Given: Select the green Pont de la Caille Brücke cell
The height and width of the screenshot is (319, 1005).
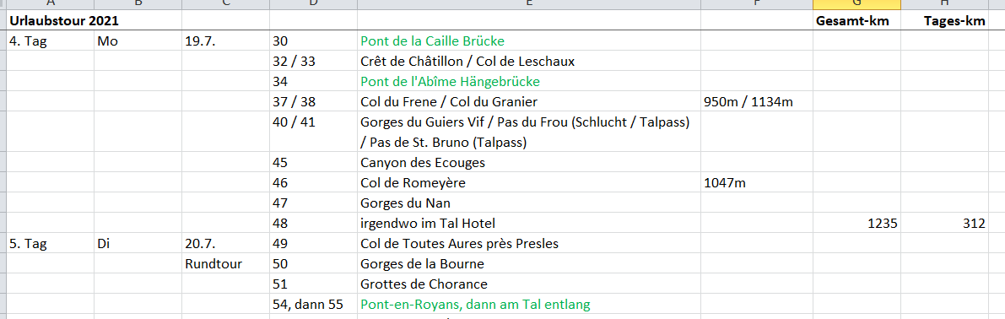Looking at the screenshot, I should 529,41.
